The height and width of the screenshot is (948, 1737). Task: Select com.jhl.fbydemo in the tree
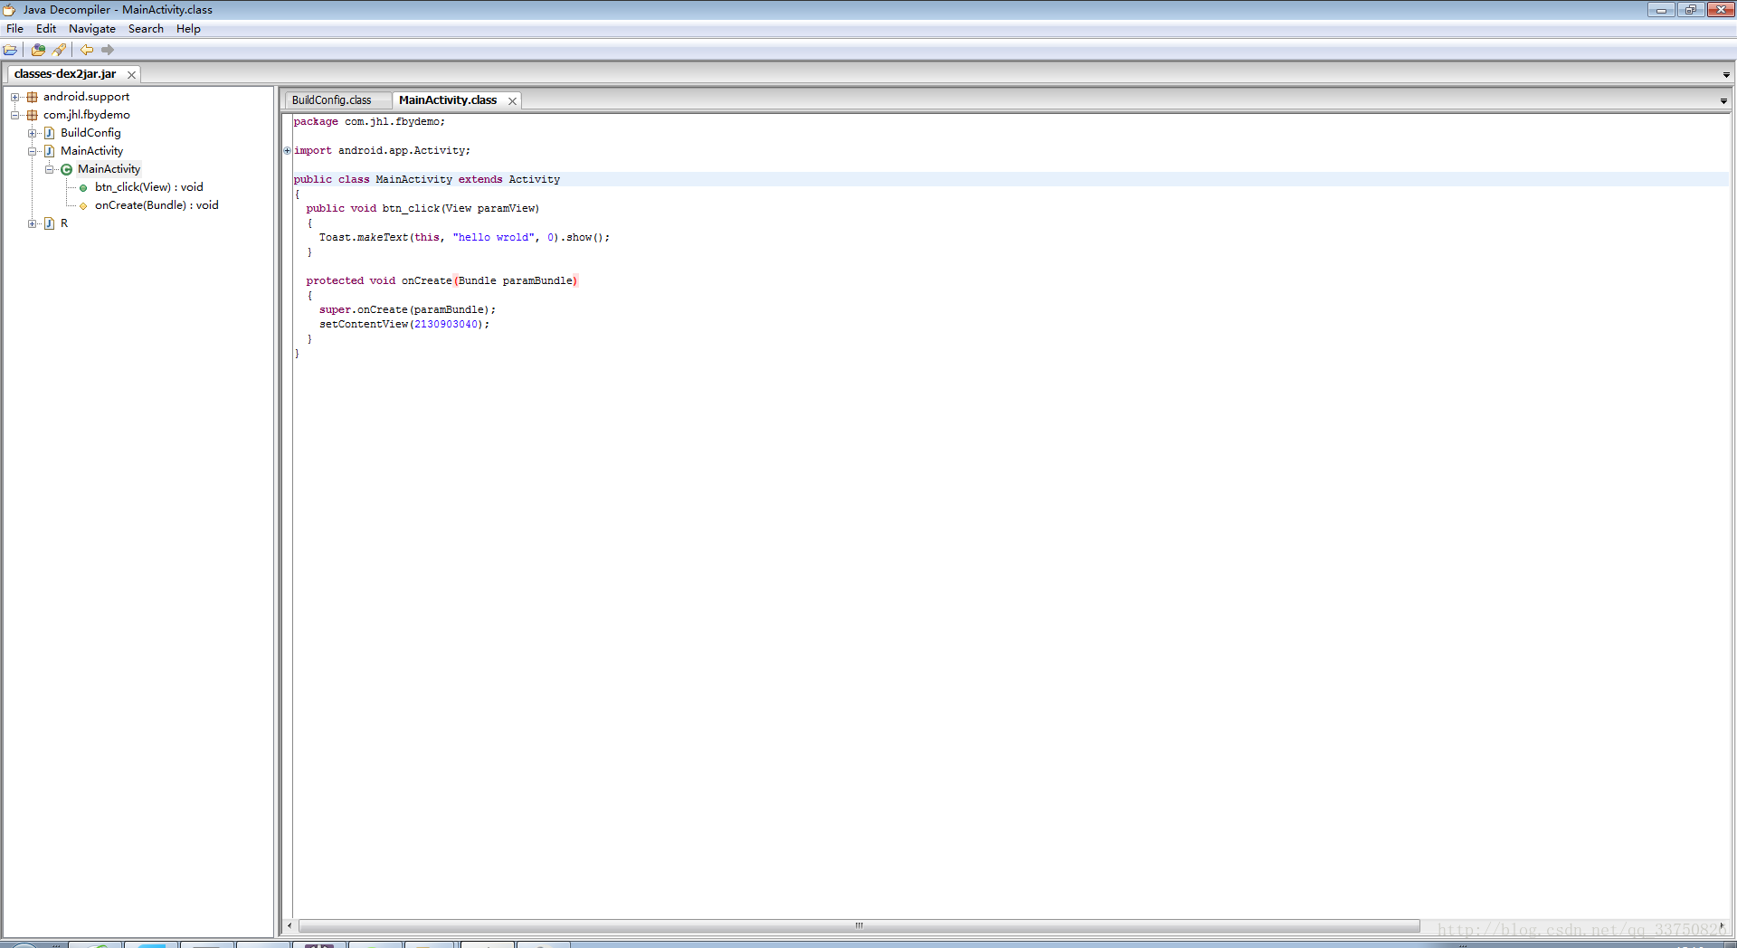pyautogui.click(x=87, y=115)
